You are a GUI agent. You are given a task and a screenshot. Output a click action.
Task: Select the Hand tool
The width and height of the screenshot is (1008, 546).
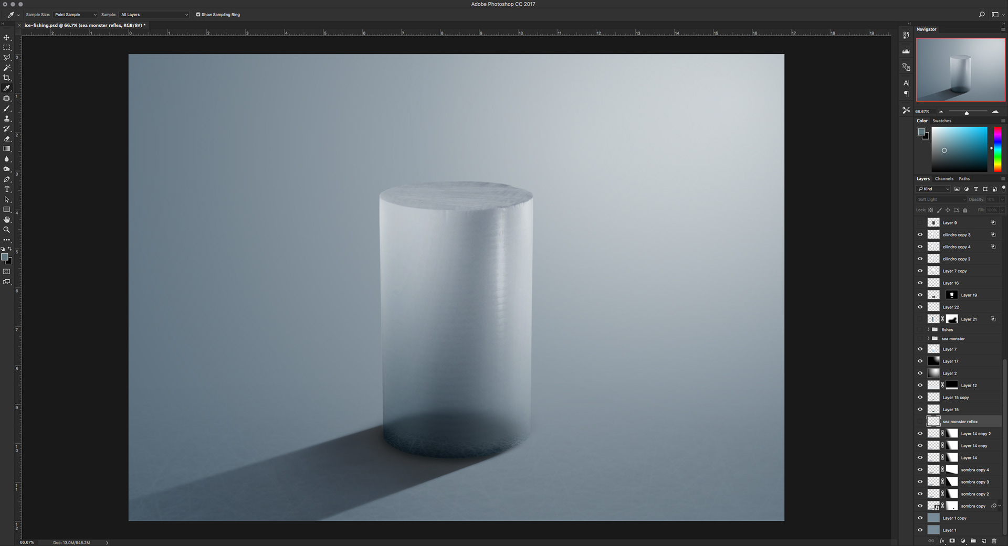pyautogui.click(x=7, y=220)
